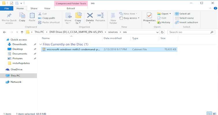Collapse the ribbon with chevron
The width and height of the screenshot is (218, 115).
point(210,8)
